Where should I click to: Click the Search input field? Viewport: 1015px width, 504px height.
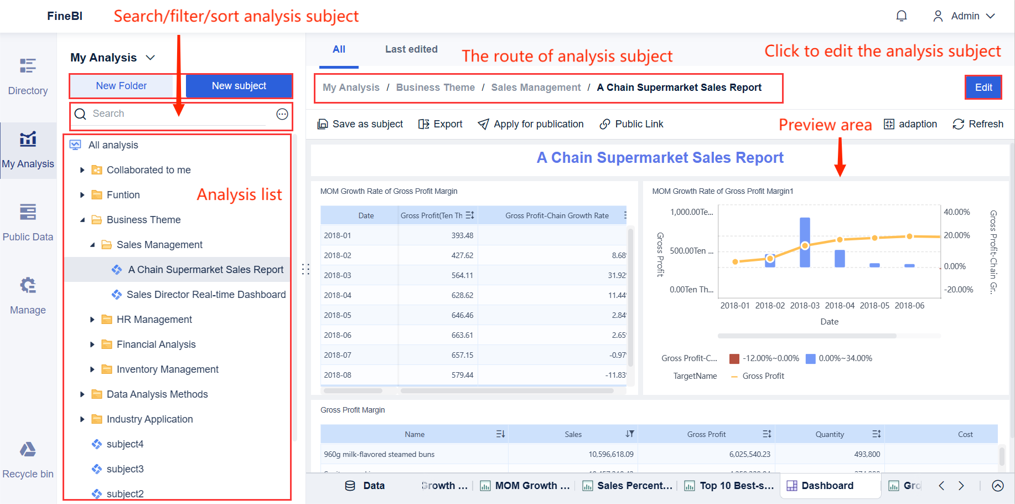pyautogui.click(x=177, y=114)
